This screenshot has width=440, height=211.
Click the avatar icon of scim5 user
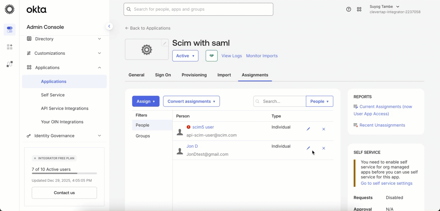click(x=180, y=132)
